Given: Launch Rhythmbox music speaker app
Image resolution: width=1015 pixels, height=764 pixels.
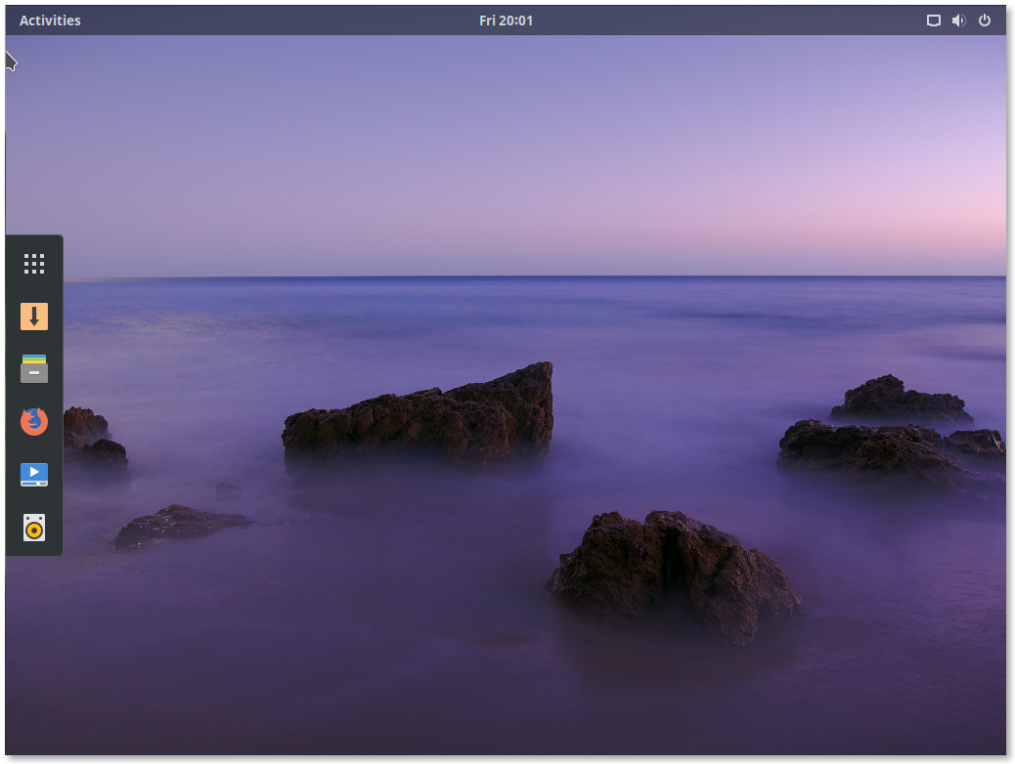Looking at the screenshot, I should [x=34, y=528].
